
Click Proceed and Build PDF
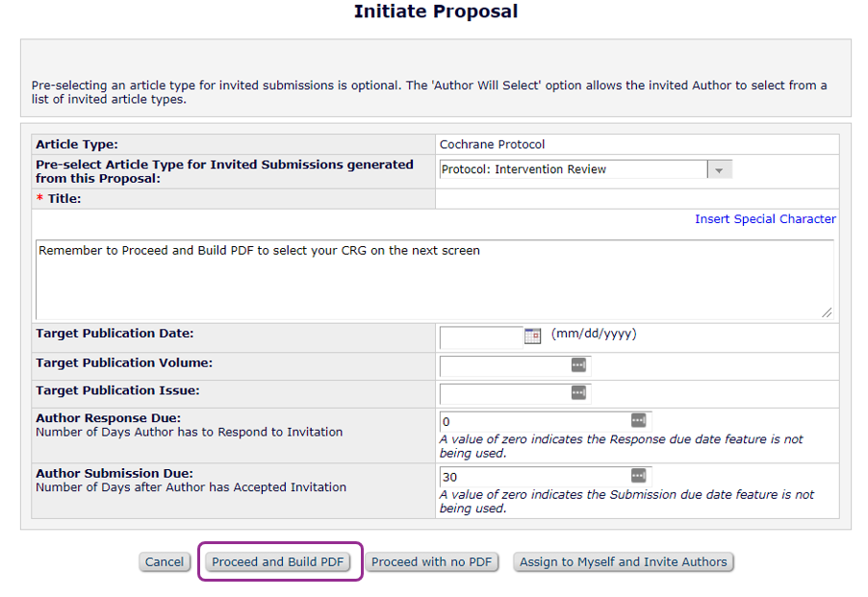point(278,562)
